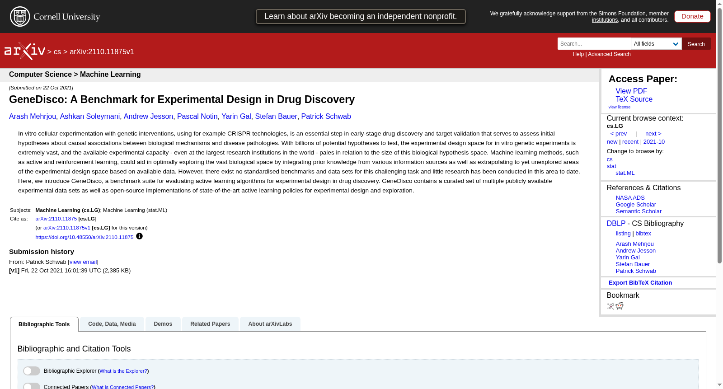Screen dimensions: 723x389
Task: Open the DBLP bibtex link
Action: click(x=643, y=234)
